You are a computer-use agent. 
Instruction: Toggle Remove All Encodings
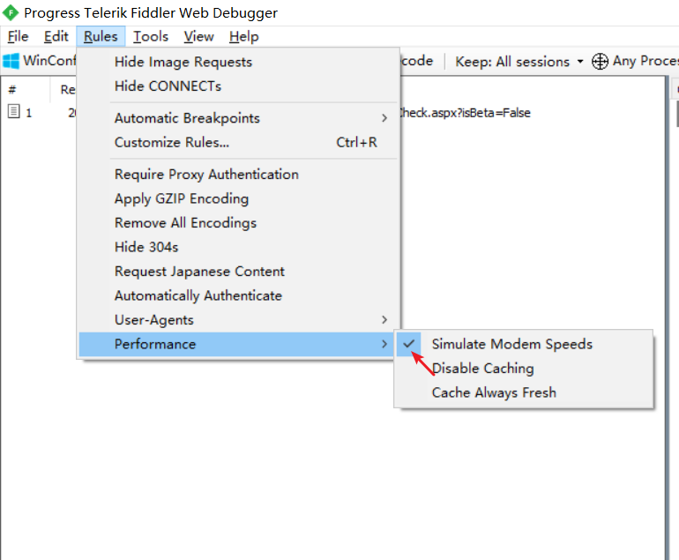[x=238, y=223]
